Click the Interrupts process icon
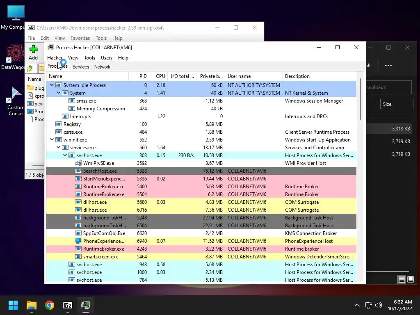420x315 pixels. (65, 116)
